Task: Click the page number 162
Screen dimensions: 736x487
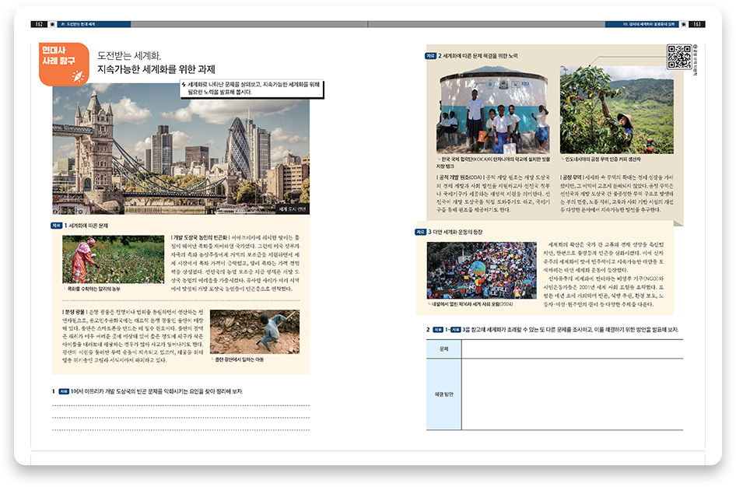Action: click(39, 24)
